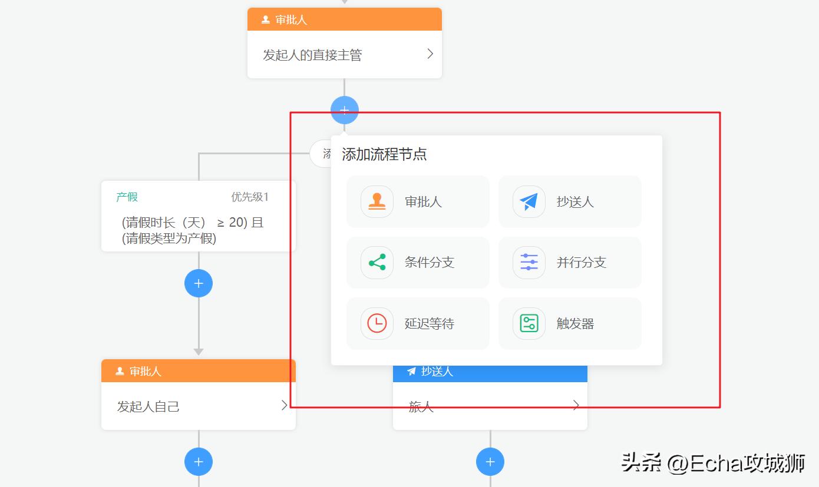Click the blue plus below 发起人的直接主管
The height and width of the screenshot is (487, 819).
tap(344, 110)
